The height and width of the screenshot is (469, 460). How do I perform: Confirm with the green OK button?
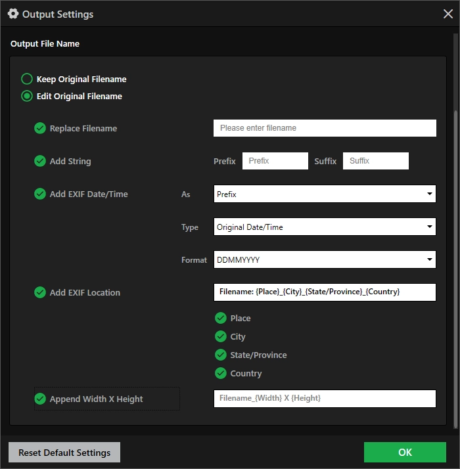click(405, 452)
